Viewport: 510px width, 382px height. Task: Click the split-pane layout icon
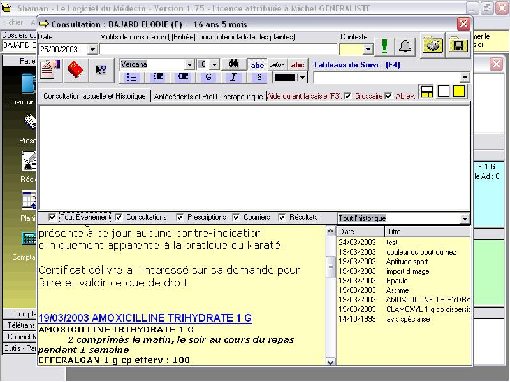tap(426, 92)
